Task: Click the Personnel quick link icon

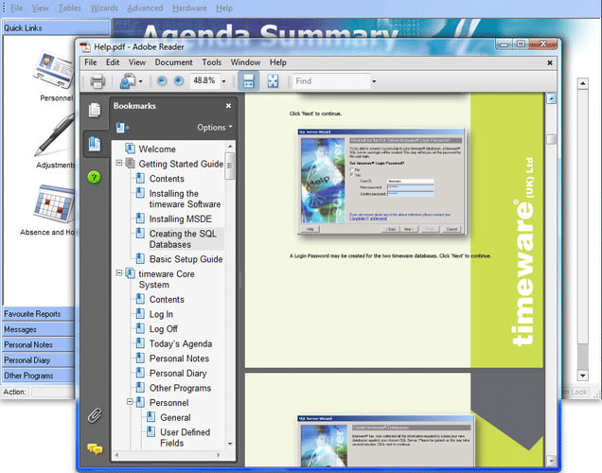Action: tap(54, 70)
